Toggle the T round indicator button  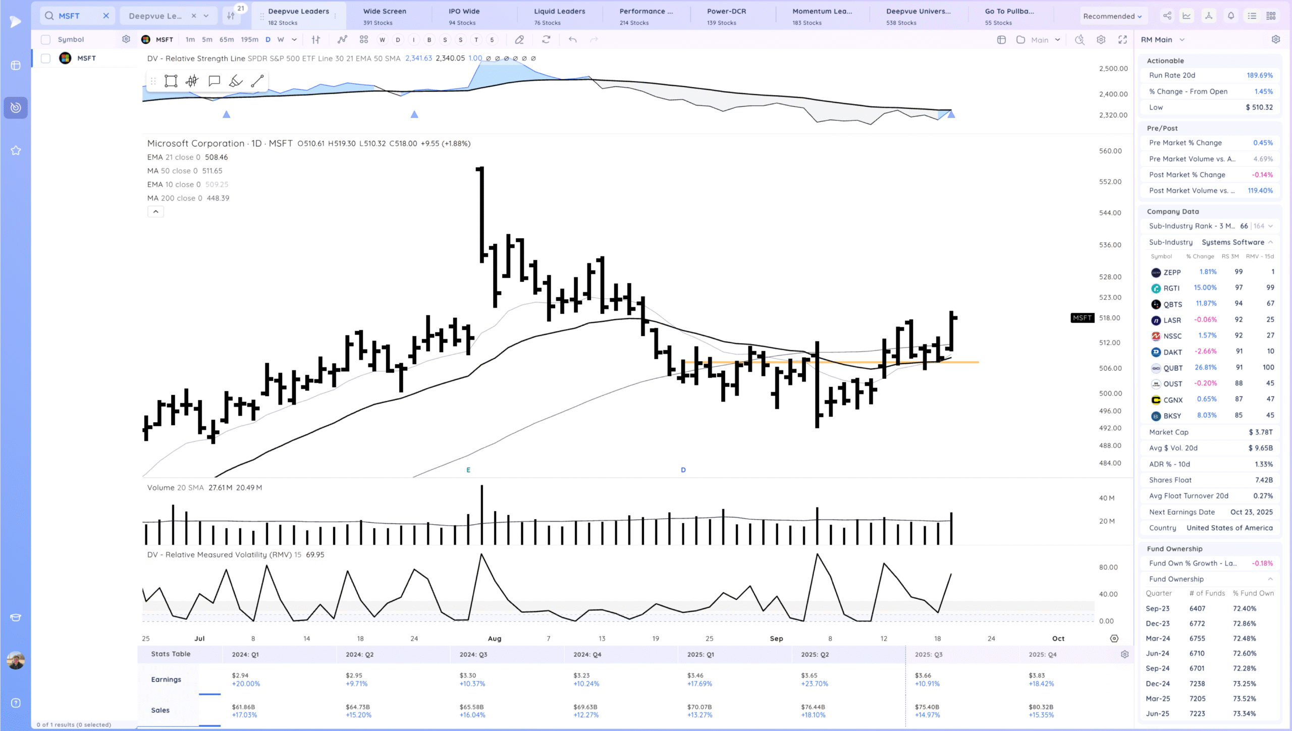pos(476,39)
